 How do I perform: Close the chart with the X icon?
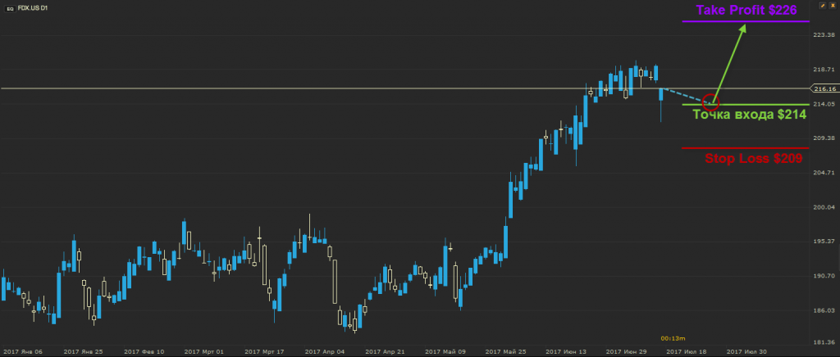click(830, 6)
